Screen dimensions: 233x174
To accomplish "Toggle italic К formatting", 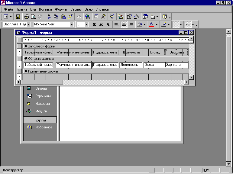I will pos(101,24).
